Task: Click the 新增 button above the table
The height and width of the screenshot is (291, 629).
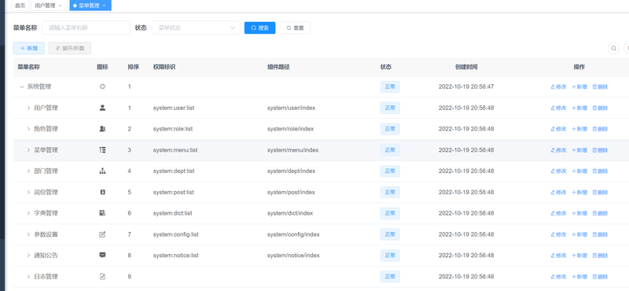Action: 29,48
